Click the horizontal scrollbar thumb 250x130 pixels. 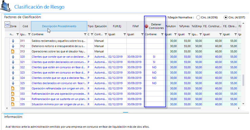point(106,108)
